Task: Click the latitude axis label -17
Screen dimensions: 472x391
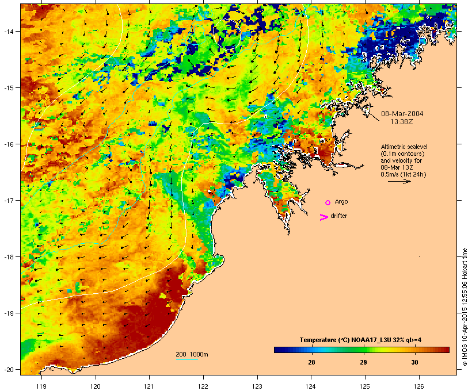Action: (9, 200)
